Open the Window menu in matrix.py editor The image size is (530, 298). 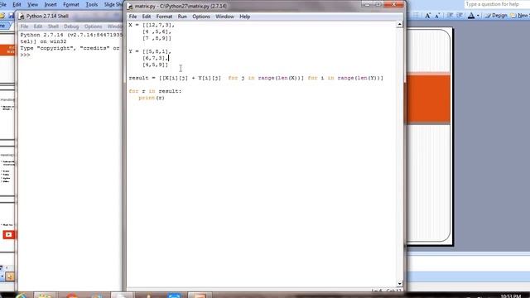click(x=224, y=17)
